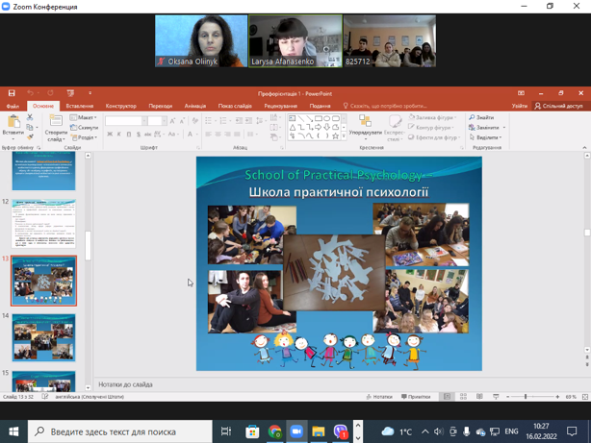The height and width of the screenshot is (443, 591).
Task: Expand the Layout (Макет) dropdown
Action: pos(85,117)
